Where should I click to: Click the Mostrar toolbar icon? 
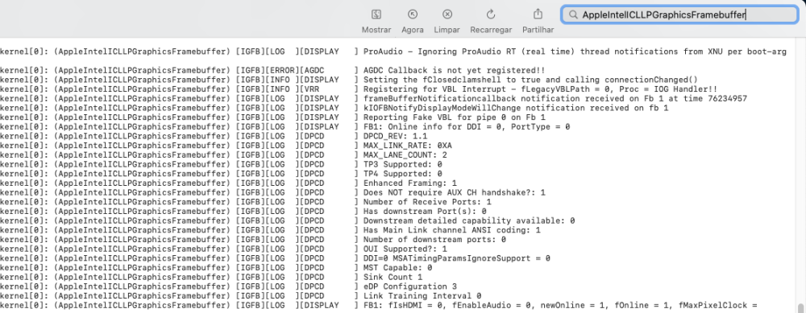tap(376, 14)
